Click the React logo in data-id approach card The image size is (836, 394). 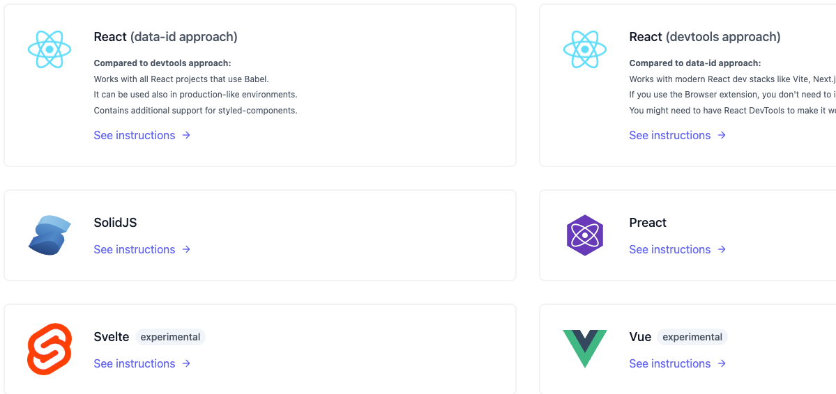pos(50,49)
